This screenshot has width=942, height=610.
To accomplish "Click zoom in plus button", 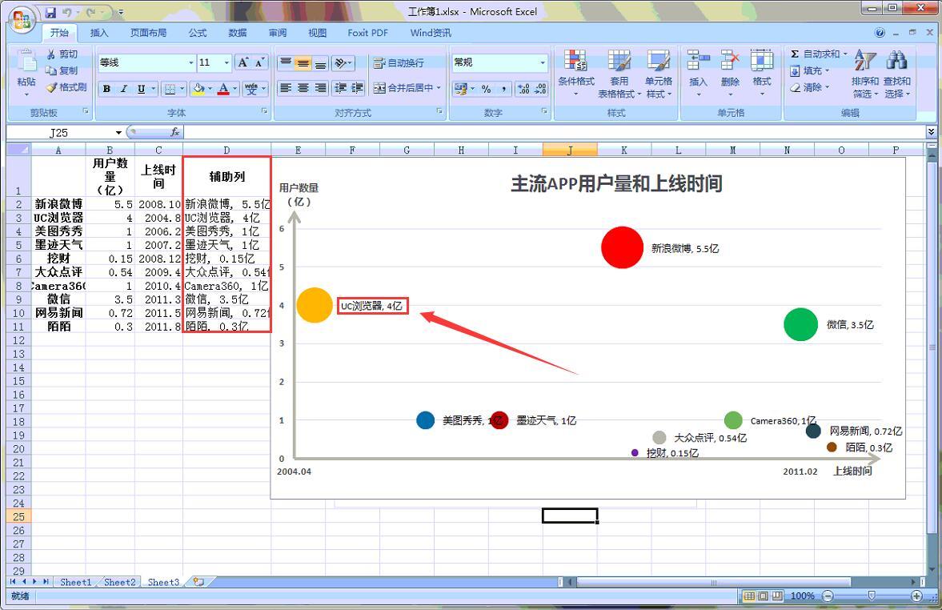I will (916, 596).
